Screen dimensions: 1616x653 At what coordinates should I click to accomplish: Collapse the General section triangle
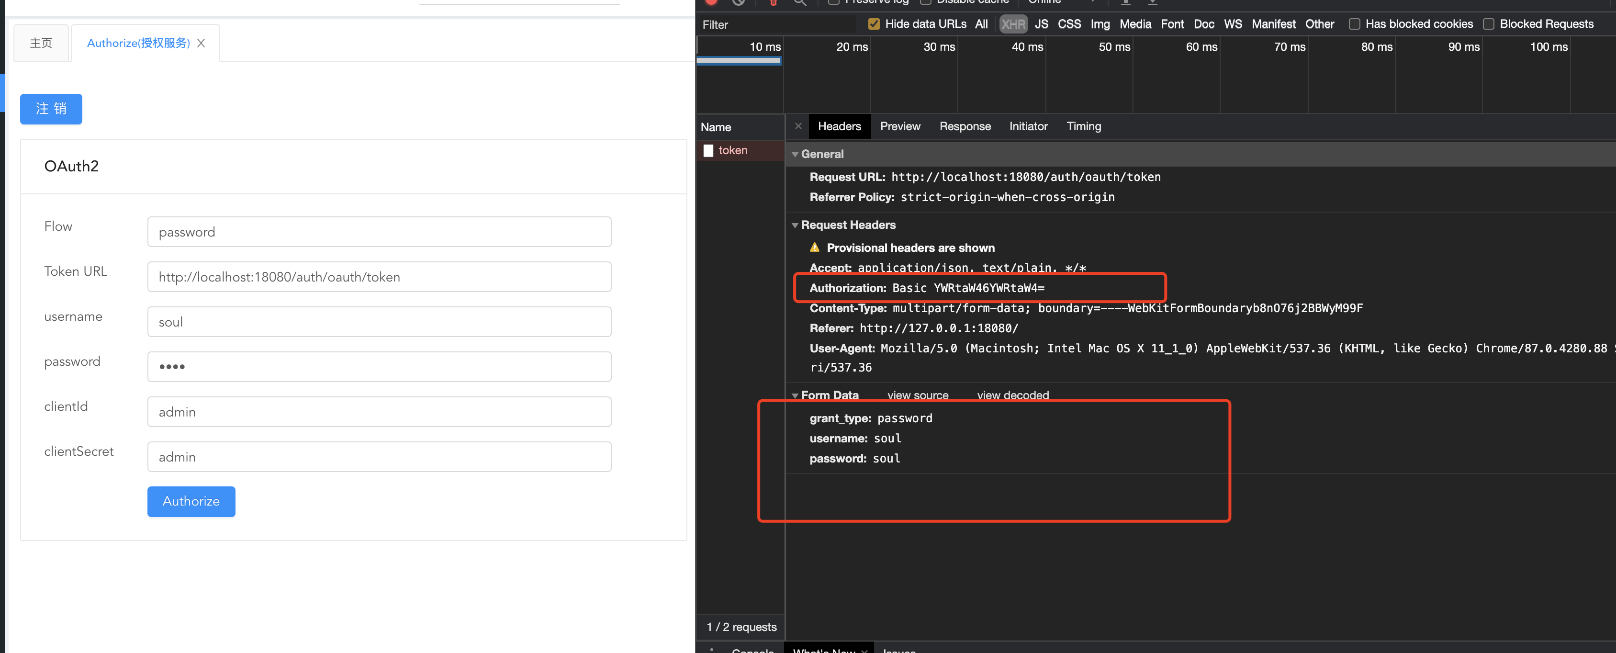[795, 154]
